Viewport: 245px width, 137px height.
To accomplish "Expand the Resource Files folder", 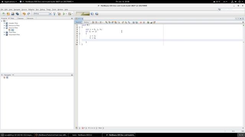I will (5, 25).
